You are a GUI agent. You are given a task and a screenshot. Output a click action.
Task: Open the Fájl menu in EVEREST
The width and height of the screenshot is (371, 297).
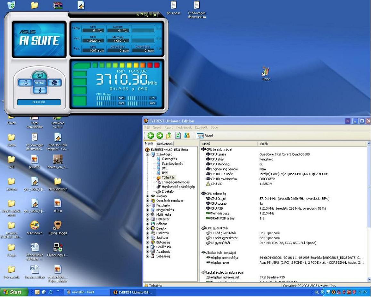click(147, 128)
